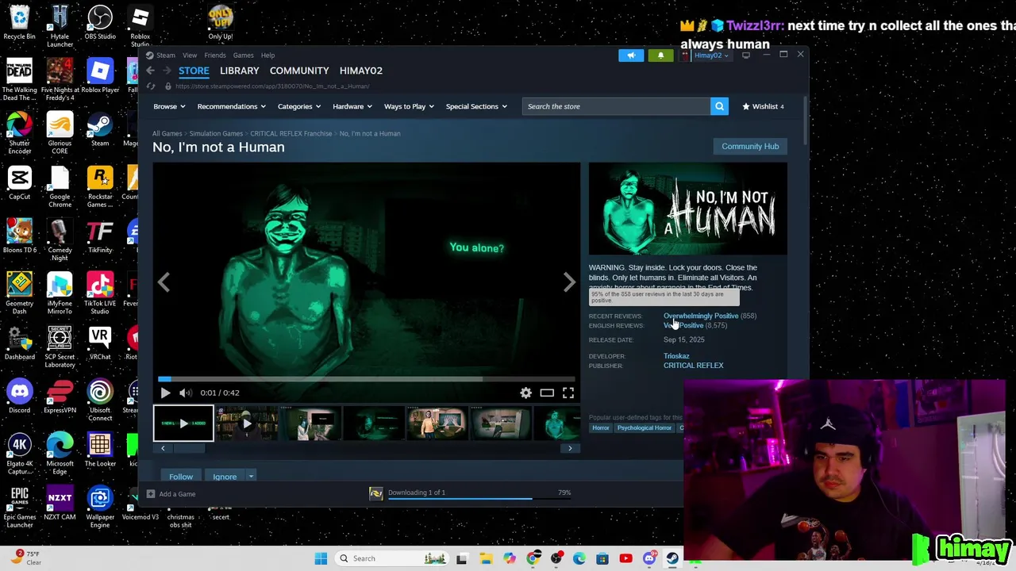Click the Ignore button
The width and height of the screenshot is (1016, 571).
pos(225,477)
